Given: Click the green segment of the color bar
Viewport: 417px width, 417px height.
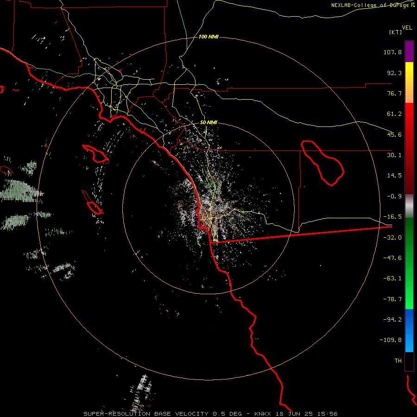Looking at the screenshot, I should (x=409, y=263).
